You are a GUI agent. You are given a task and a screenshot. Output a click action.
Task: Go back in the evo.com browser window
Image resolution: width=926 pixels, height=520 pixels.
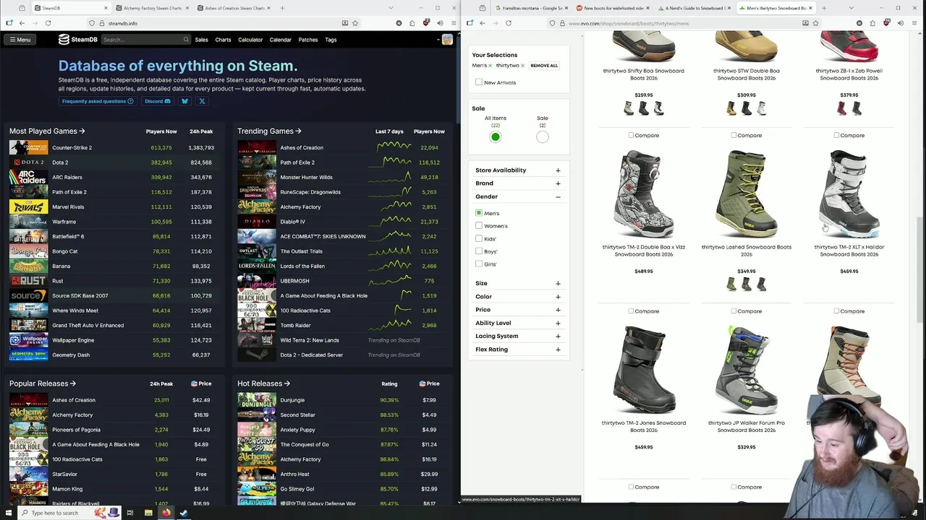pos(483,23)
